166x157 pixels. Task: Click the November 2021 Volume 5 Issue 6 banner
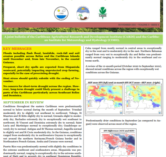[138, 25]
